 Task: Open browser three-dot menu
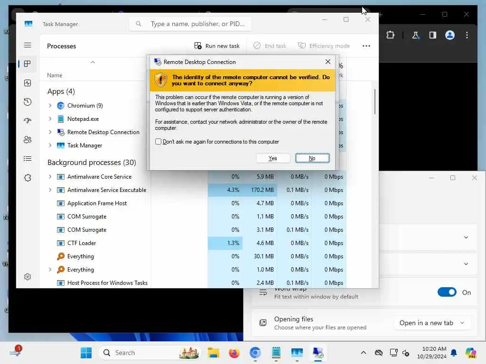point(467,35)
